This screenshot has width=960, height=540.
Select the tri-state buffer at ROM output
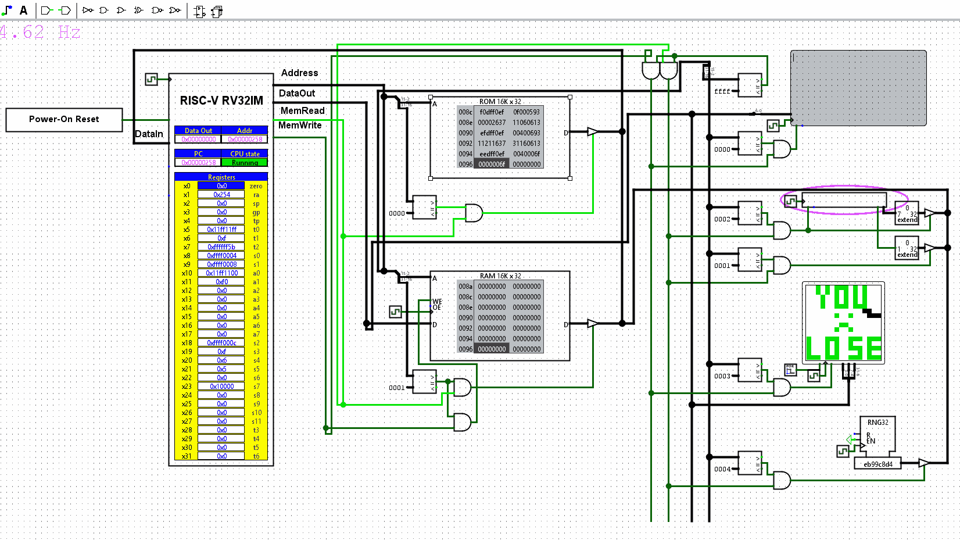point(592,131)
